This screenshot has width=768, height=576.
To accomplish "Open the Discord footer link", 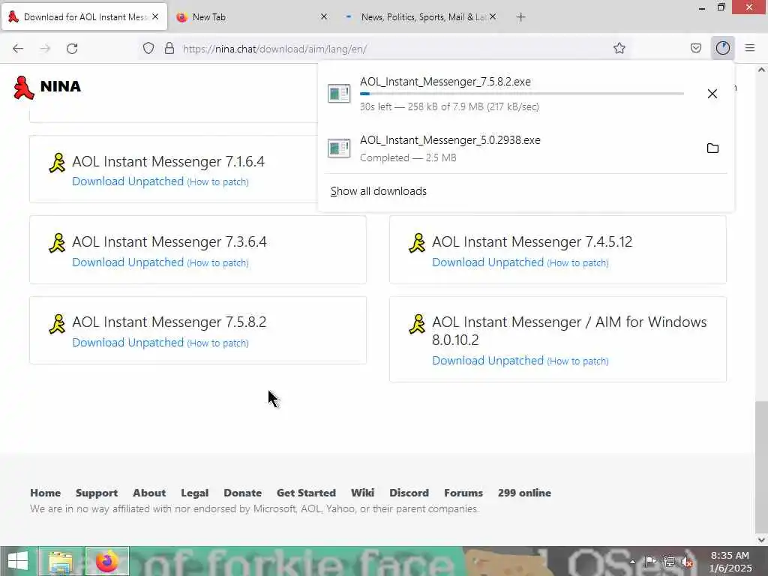I will [409, 493].
